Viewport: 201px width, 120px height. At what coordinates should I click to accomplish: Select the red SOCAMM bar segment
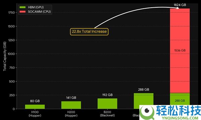[x=180, y=51]
